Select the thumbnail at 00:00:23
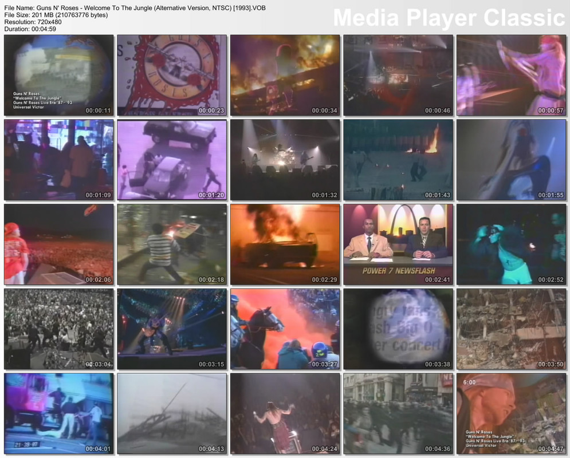Image resolution: width=570 pixels, height=458 pixels. (x=172, y=75)
